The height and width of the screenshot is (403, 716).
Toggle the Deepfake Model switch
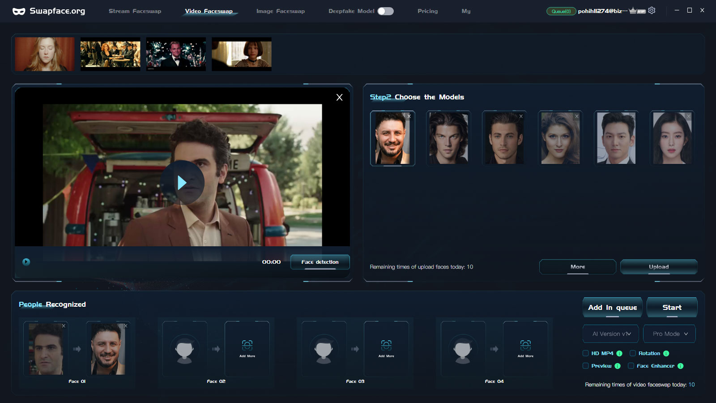[x=385, y=11]
